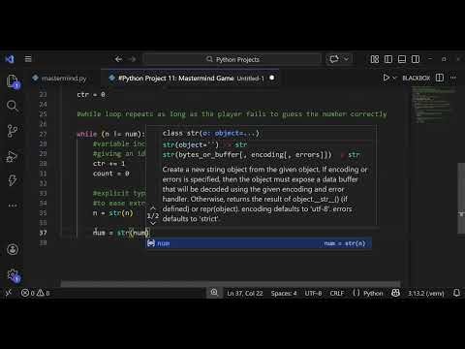Open the Copilot chat icon
The width and height of the screenshot is (465, 349).
(334, 59)
